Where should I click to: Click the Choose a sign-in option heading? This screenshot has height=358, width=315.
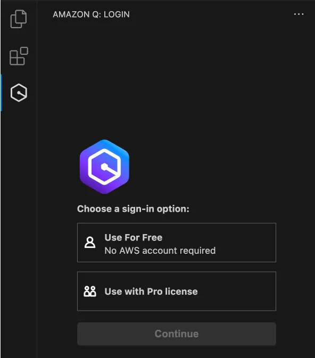click(133, 209)
